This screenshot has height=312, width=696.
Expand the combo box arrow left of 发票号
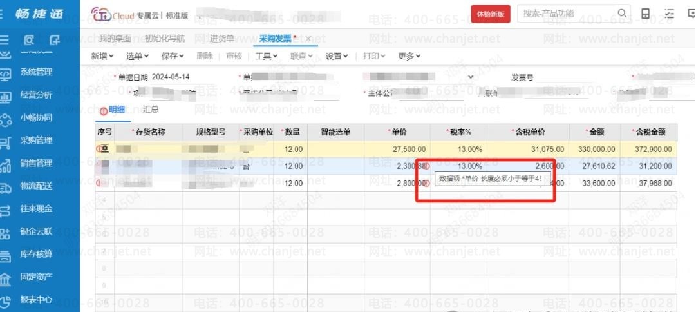(471, 77)
